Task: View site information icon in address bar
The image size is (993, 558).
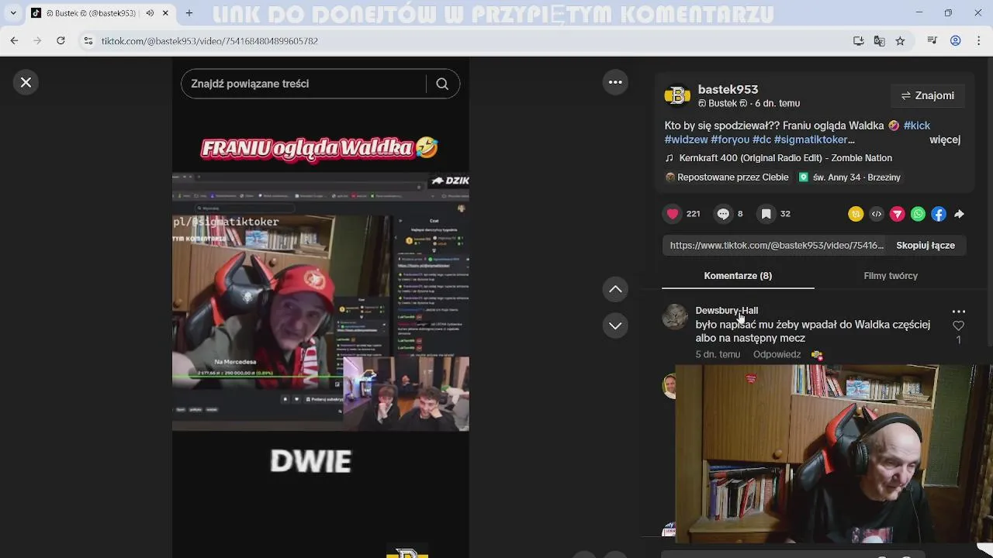Action: coord(88,41)
